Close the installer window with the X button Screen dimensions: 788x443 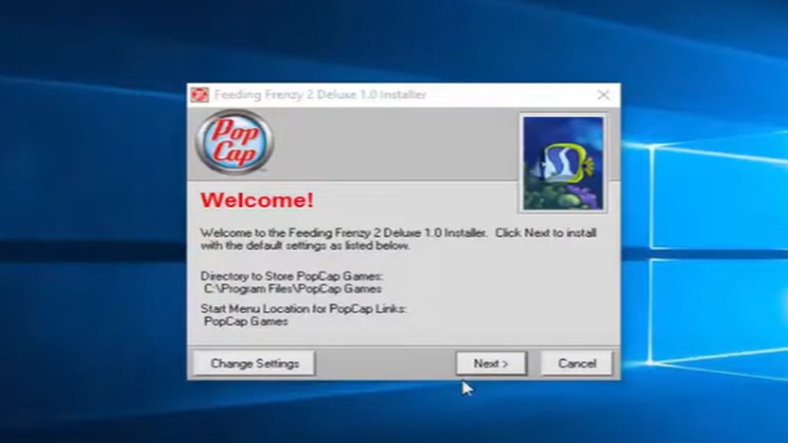[x=604, y=95]
